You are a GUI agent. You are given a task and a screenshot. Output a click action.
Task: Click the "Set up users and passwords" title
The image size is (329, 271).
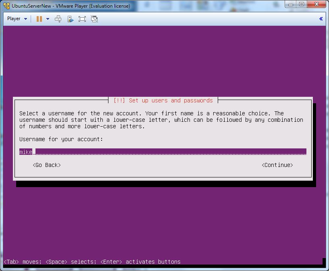coord(163,100)
